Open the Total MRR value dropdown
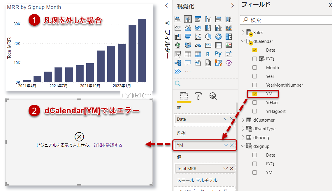 pos(225,168)
